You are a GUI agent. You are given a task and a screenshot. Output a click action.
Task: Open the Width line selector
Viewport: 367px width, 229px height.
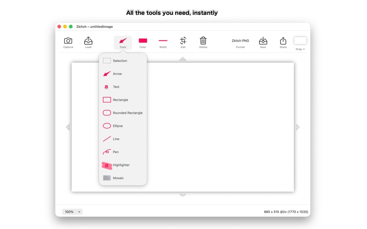(163, 41)
